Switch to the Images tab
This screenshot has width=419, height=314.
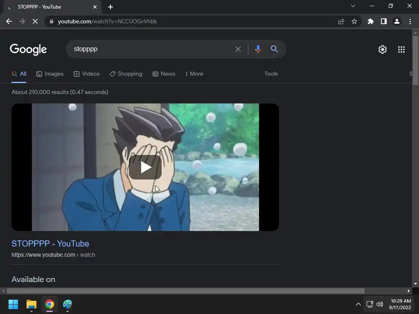pos(50,74)
